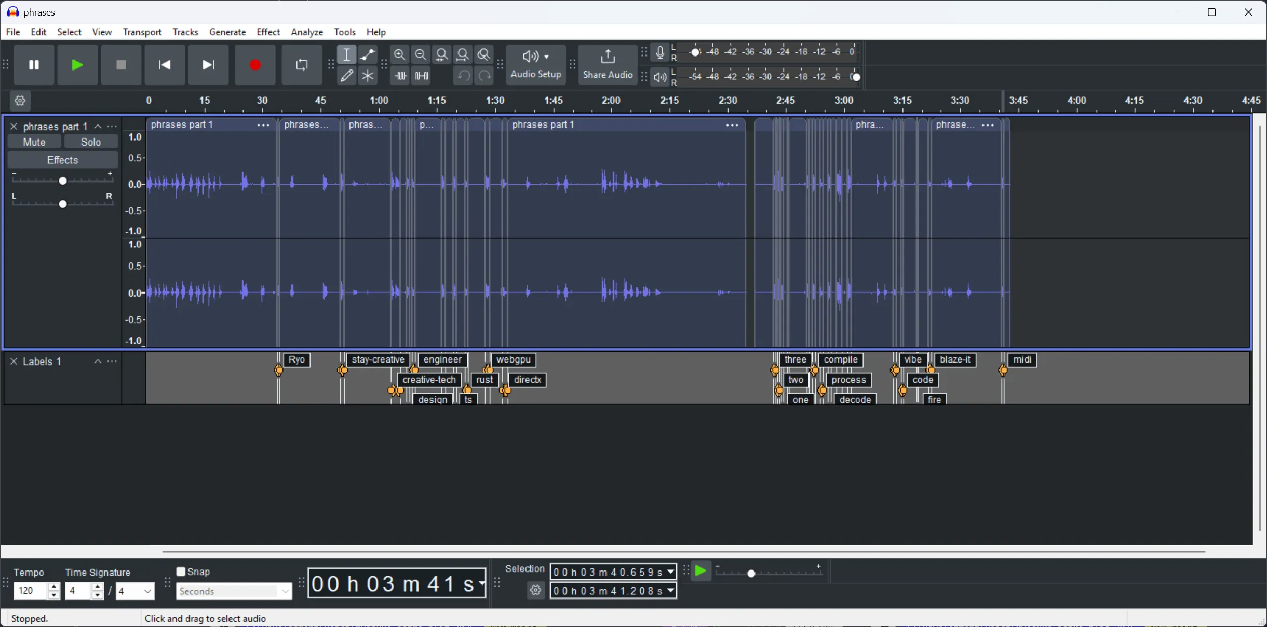Open the time signature denominator dropdown

[134, 591]
